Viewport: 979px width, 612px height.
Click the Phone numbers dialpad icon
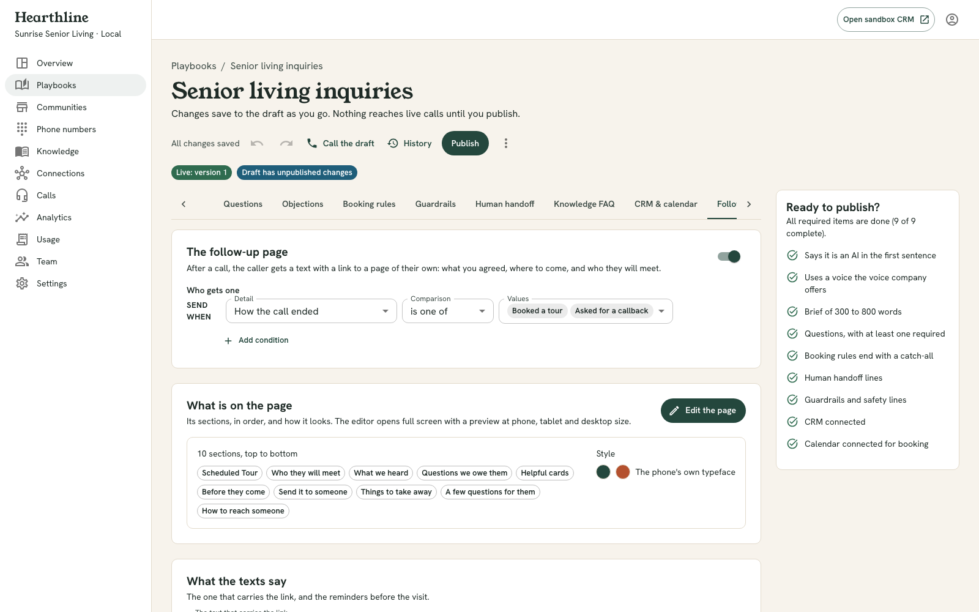(x=22, y=129)
